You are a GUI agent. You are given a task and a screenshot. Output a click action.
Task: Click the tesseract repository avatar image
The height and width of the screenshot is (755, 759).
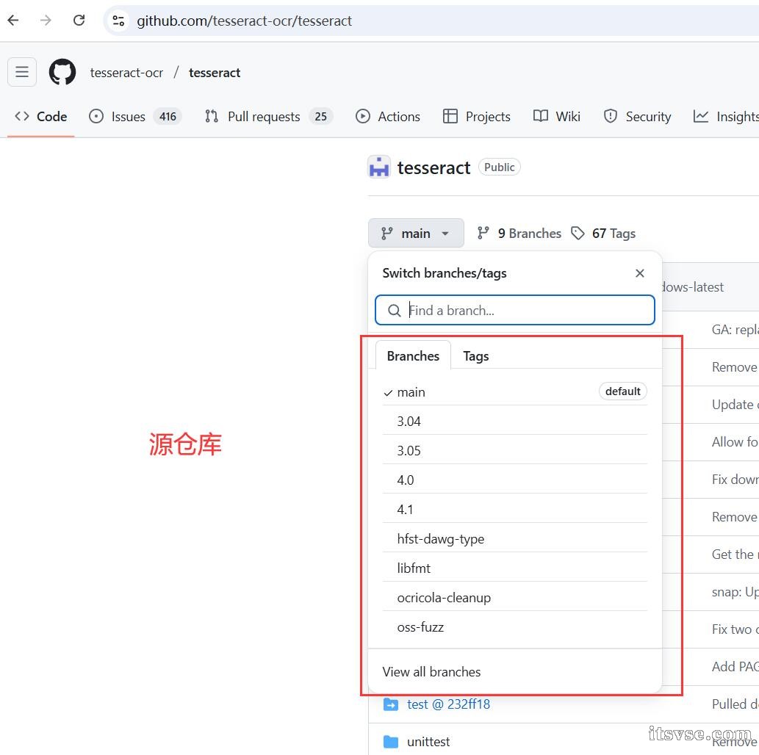pyautogui.click(x=379, y=167)
